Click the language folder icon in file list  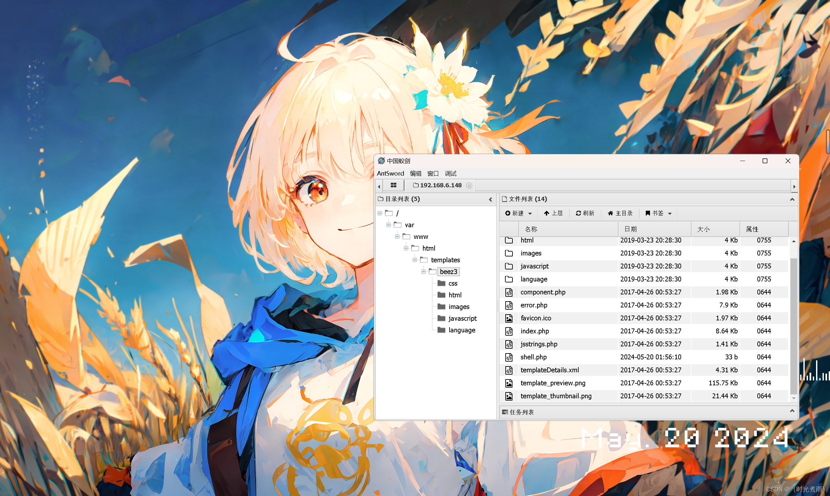pyautogui.click(x=509, y=279)
